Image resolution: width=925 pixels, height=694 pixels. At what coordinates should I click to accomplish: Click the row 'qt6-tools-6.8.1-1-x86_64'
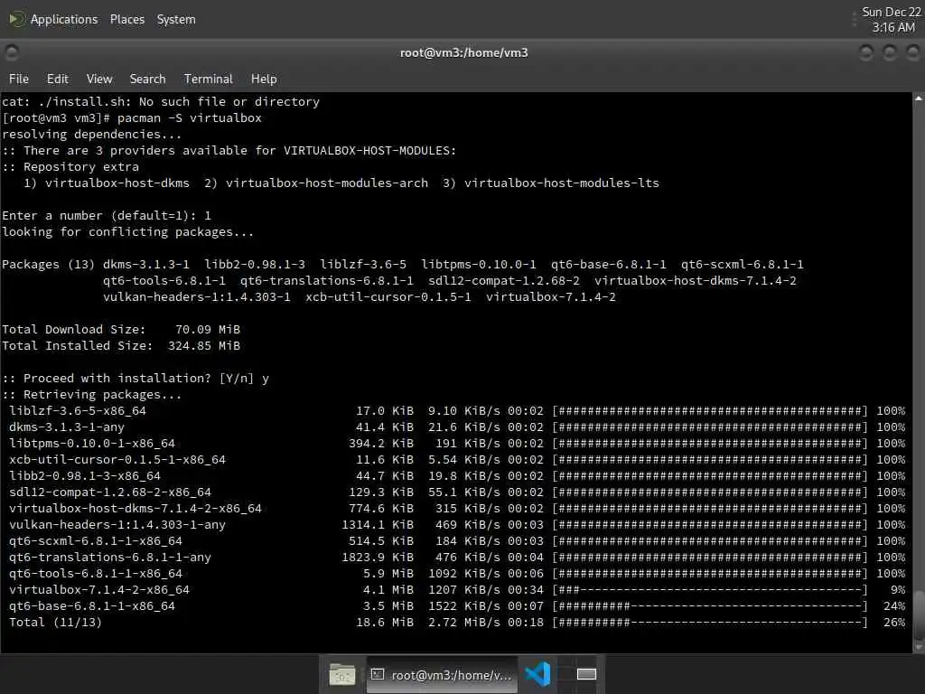457,573
